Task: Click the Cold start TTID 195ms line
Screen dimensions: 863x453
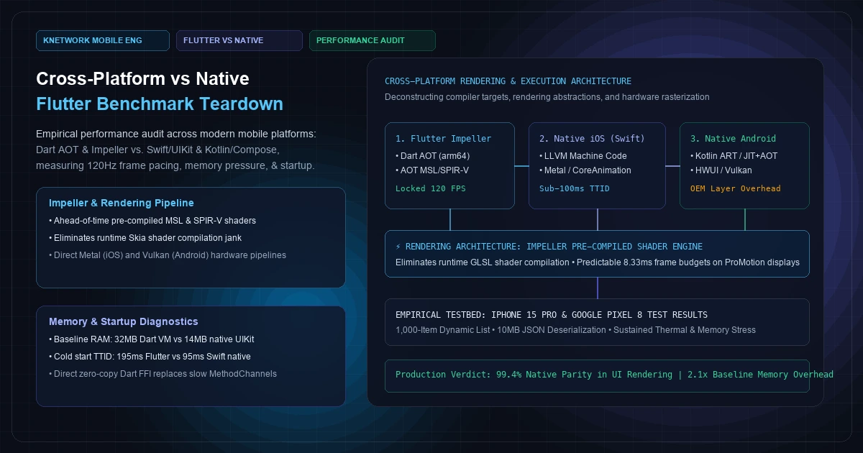Action: [x=150, y=356]
